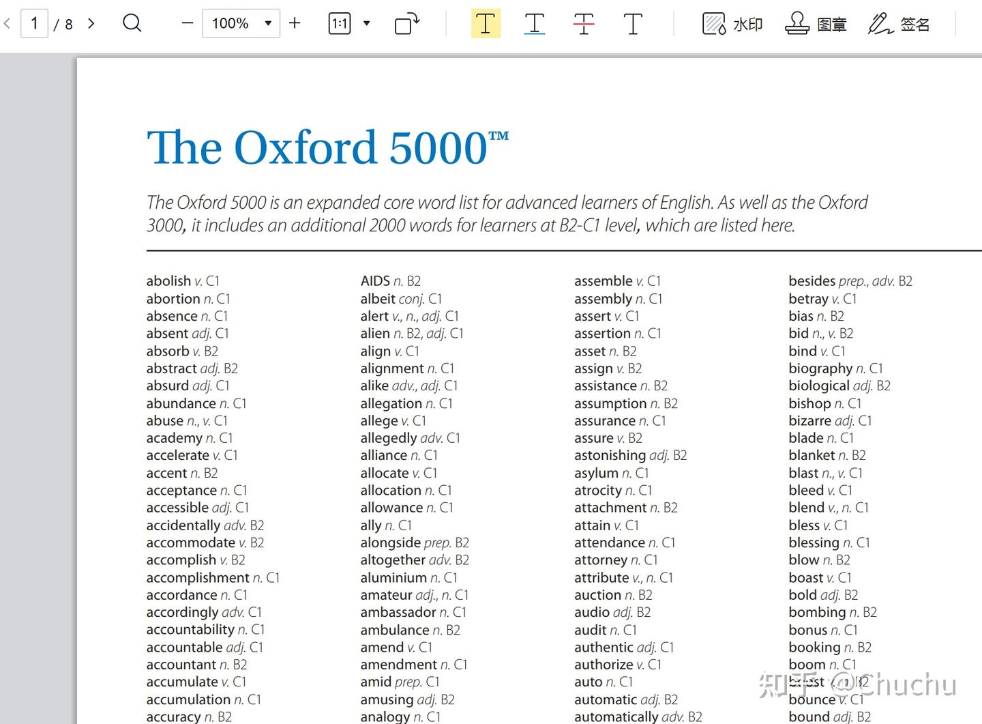Click the word "blanket"

point(812,456)
